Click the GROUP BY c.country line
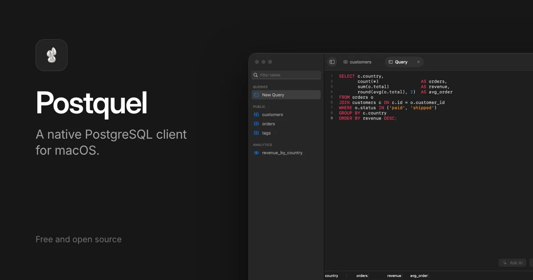Screen dimensions: 533x280 pyautogui.click(x=363, y=113)
